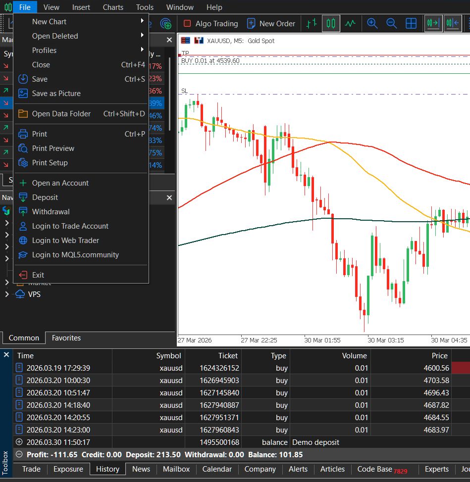Screen dimensions: 470x482
Task: Open the Charts menu
Action: coord(112,7)
